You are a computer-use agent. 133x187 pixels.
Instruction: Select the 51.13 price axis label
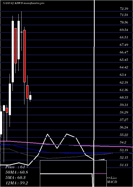click(x=124, y=165)
